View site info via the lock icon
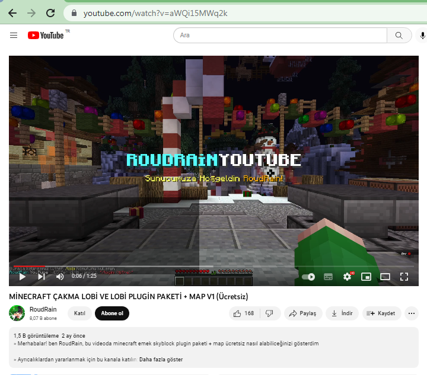 [74, 13]
